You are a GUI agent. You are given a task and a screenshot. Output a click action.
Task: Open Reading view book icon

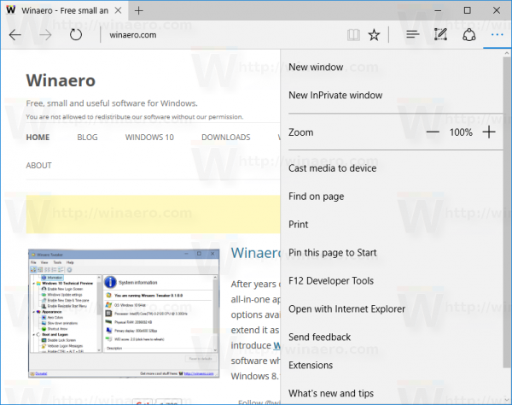(x=353, y=35)
